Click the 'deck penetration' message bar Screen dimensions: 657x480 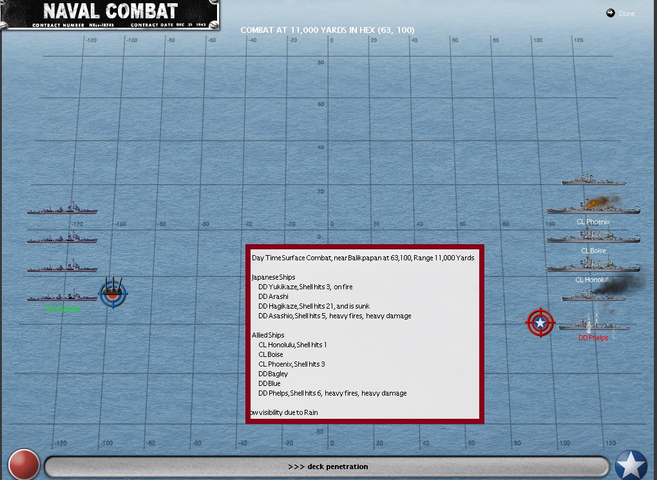click(x=327, y=466)
